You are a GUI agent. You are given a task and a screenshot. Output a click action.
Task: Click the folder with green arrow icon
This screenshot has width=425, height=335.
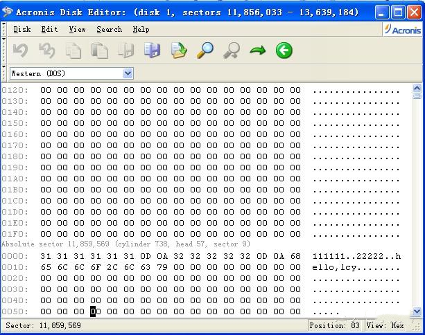pyautogui.click(x=179, y=51)
